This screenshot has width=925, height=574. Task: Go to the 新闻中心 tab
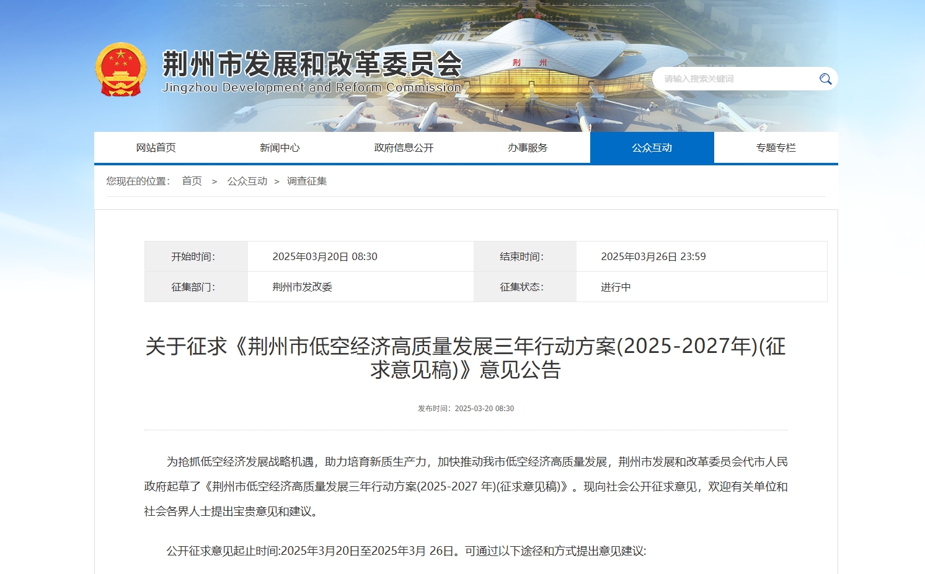click(280, 147)
